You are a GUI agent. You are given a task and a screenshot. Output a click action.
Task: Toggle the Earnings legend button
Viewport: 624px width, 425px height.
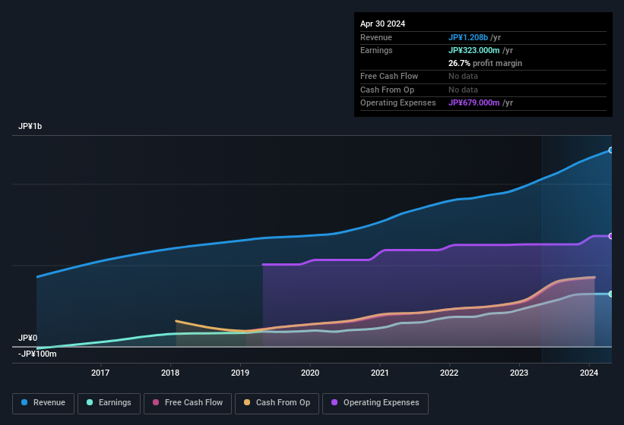(x=108, y=403)
